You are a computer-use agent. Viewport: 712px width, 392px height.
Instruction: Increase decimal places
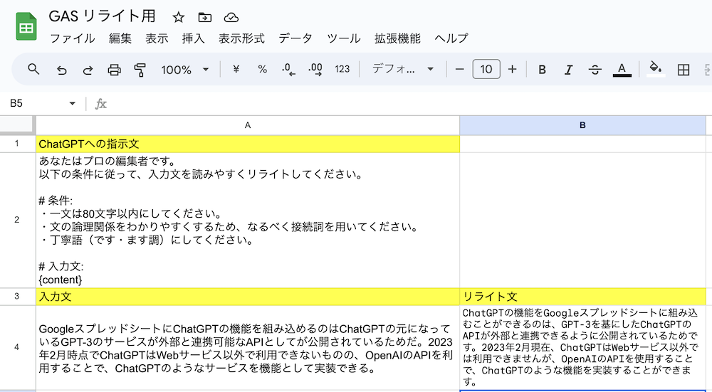(x=315, y=69)
